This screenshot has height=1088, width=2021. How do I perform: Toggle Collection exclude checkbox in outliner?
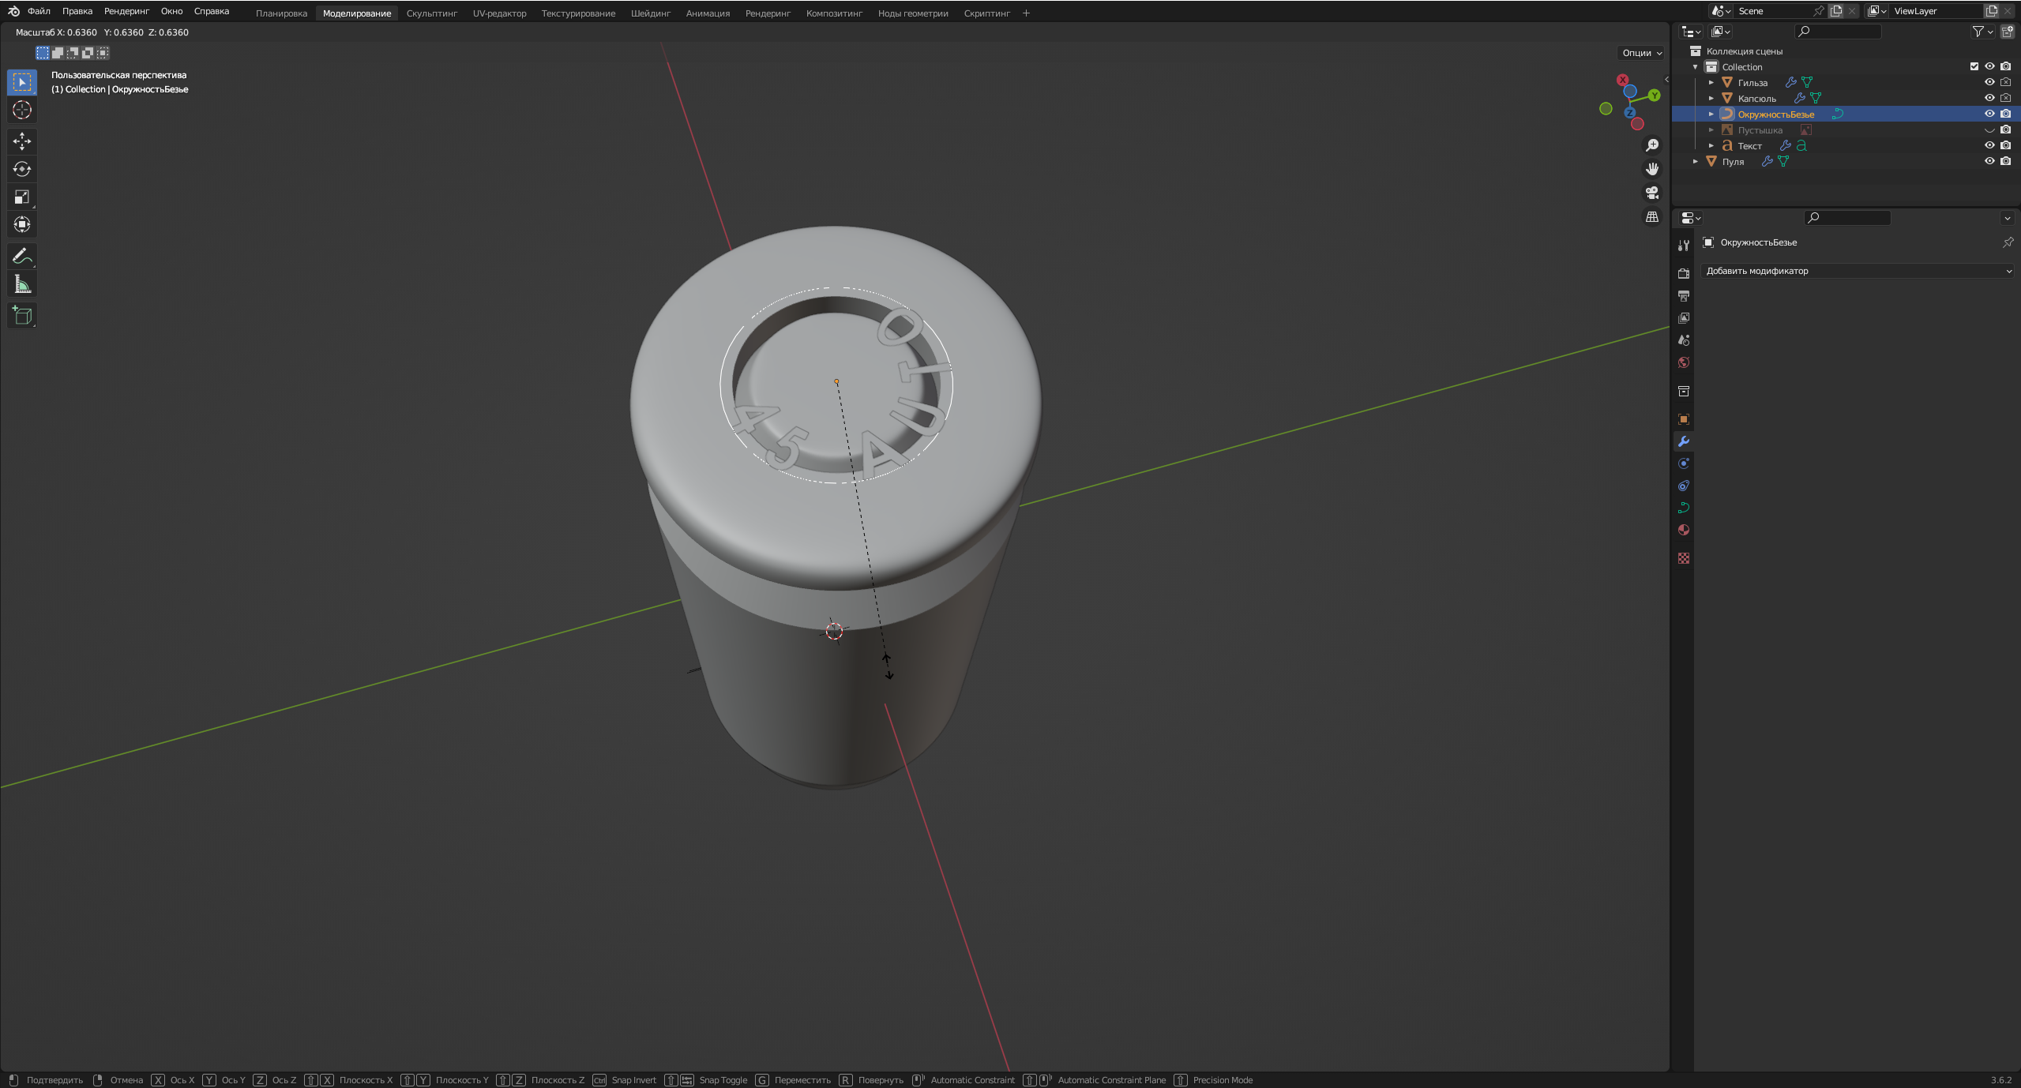1974,66
